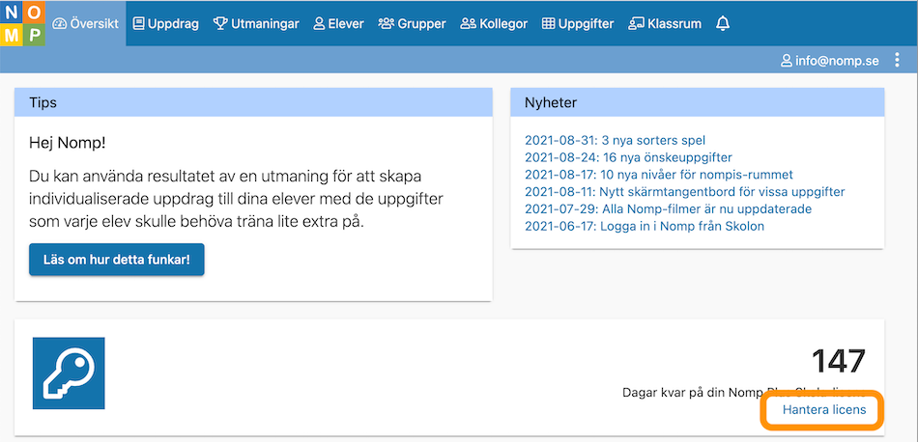Open news: Alla Nomp-filmer är nu uppdaterade
918x442 pixels.
coord(668,208)
